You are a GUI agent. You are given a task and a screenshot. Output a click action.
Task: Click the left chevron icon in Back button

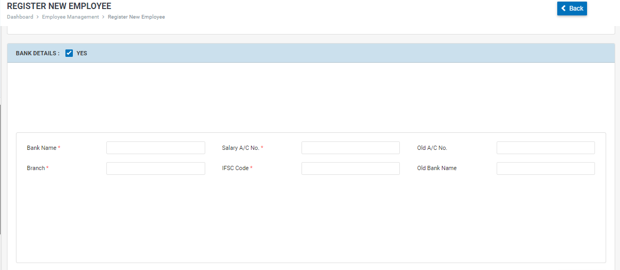pos(564,9)
